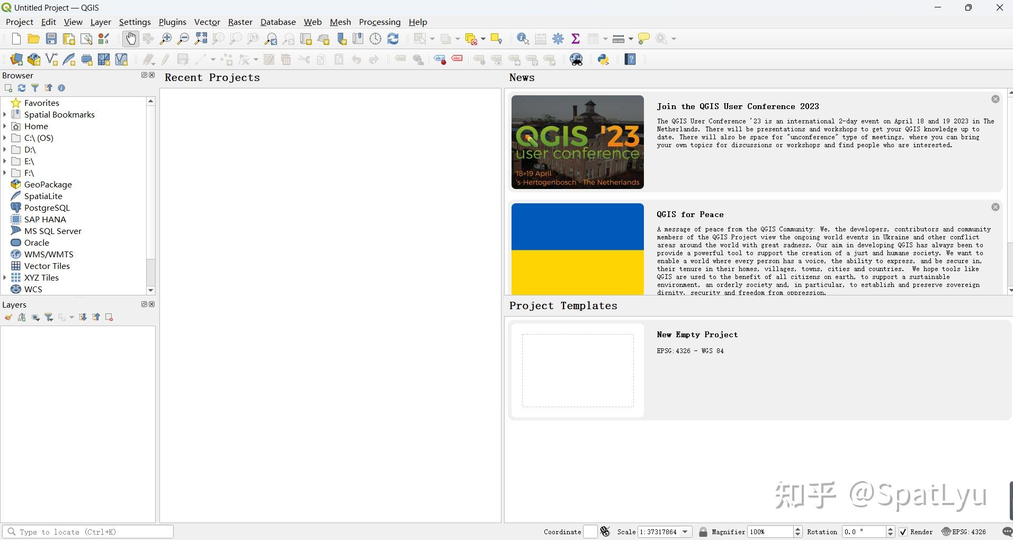Increase the Magnifier value with up arrow
The image size is (1013, 540).
tap(798, 529)
